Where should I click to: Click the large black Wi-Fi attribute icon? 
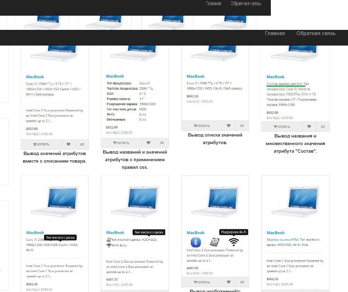pyautogui.click(x=234, y=242)
